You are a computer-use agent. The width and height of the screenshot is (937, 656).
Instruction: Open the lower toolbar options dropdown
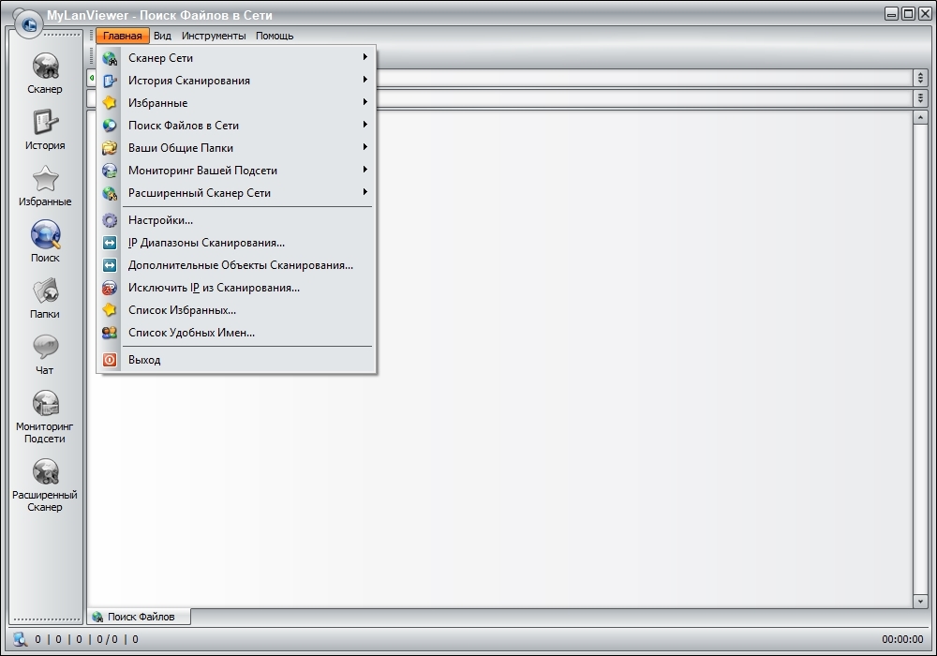[920, 98]
